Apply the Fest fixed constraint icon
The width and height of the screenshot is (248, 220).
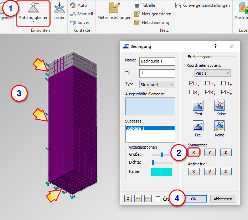(x=198, y=105)
